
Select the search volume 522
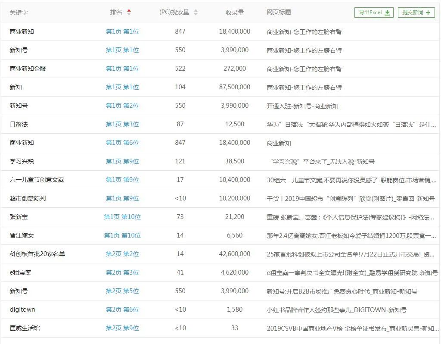(180, 69)
